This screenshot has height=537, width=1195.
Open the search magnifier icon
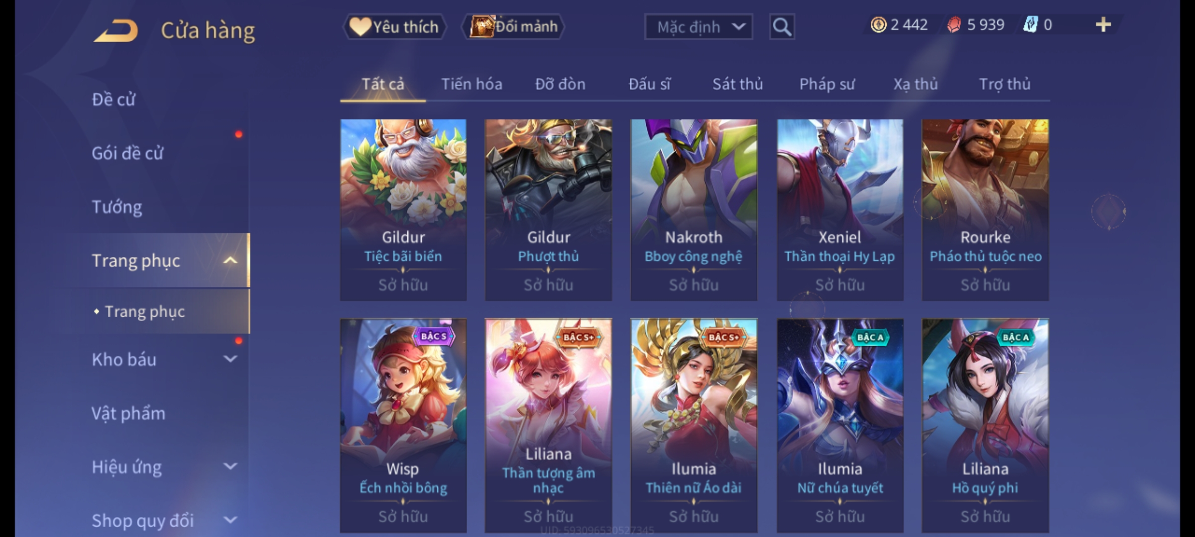782,27
